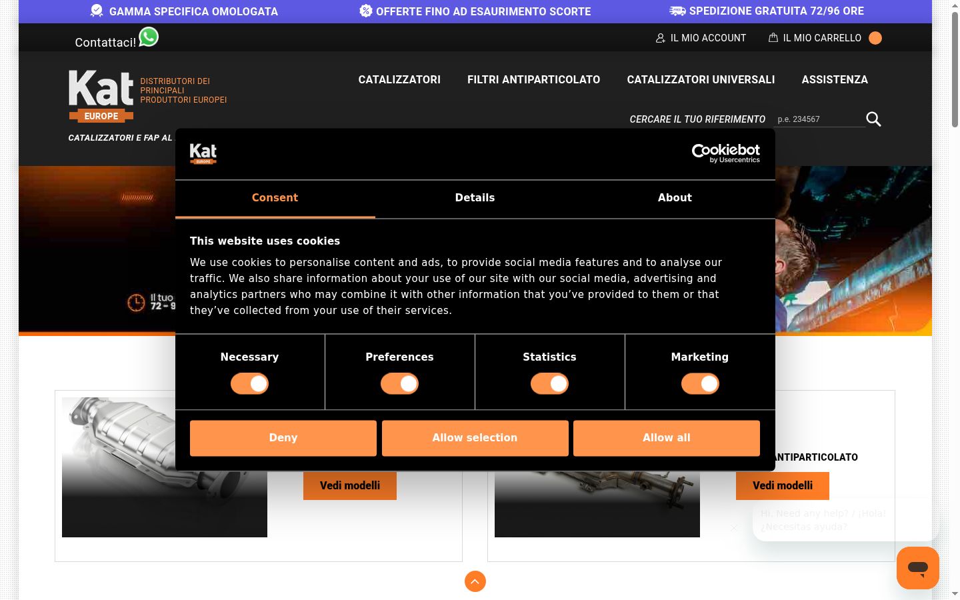Viewport: 960px width, 600px height.
Task: Click DISTRIBUTORI DEI PRINCIPALI PRODUTTORI EUROPEI tagline
Action: (183, 91)
